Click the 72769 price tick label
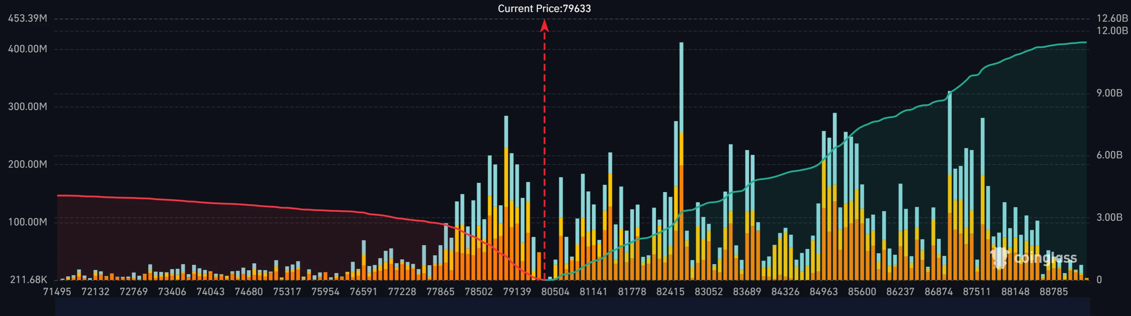 point(133,292)
